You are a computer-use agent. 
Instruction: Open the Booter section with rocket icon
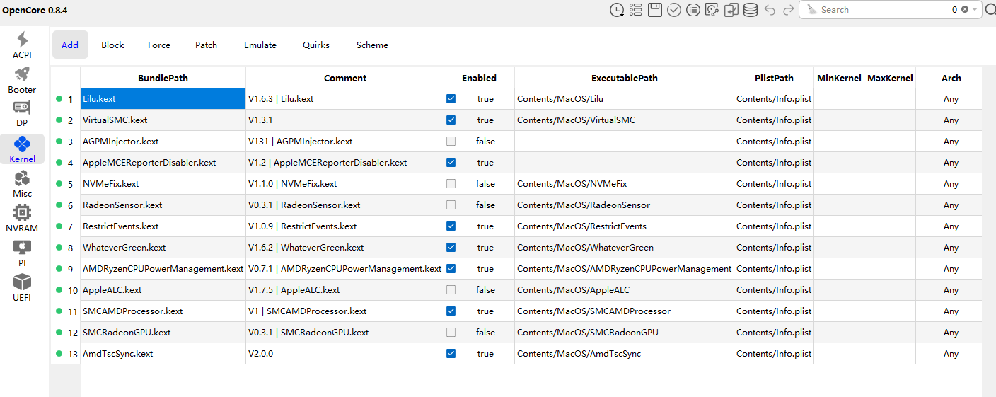pyautogui.click(x=22, y=80)
